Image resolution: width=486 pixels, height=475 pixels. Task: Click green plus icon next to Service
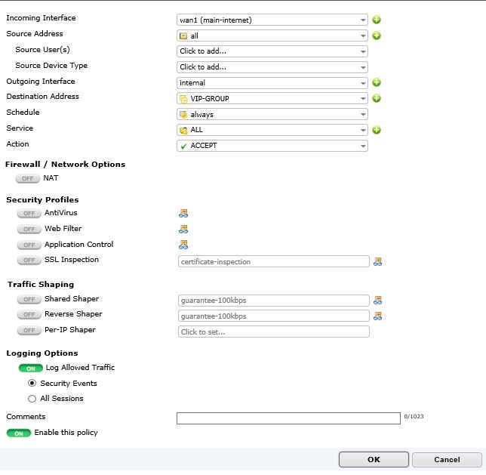(x=377, y=130)
